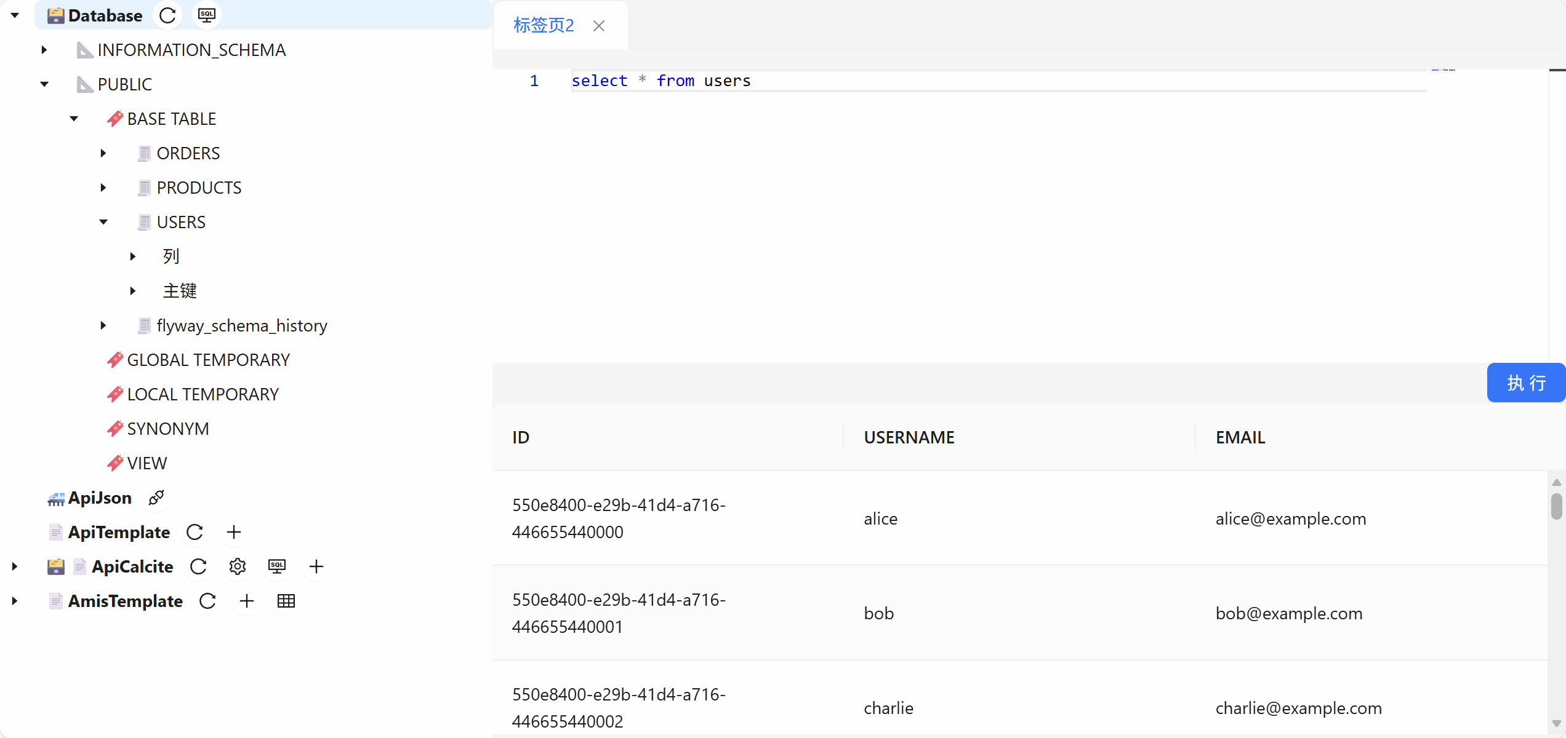
Task: Open SQL console for Database
Action: (x=207, y=15)
